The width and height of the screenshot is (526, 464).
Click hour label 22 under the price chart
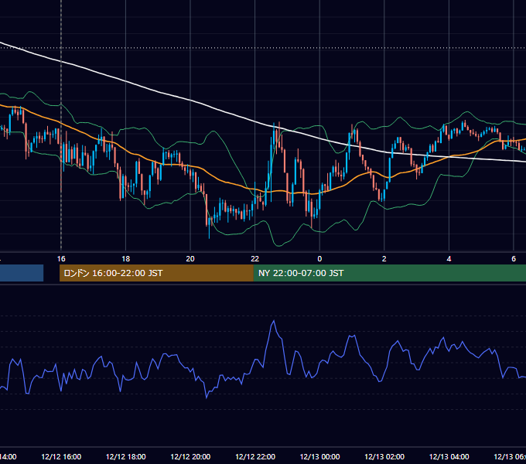click(x=255, y=259)
